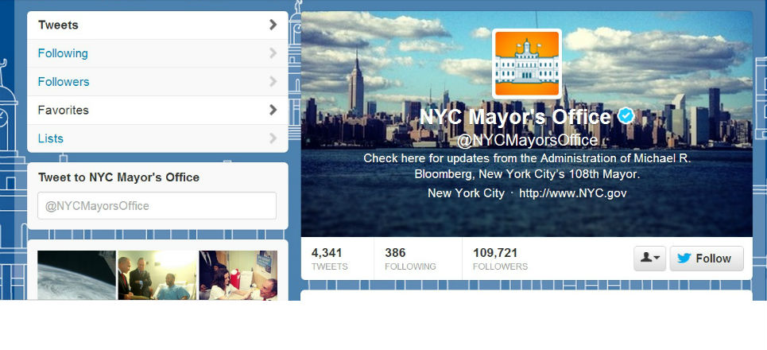The height and width of the screenshot is (350, 767).
Task: Open the hurricane satellite photo thumbnail
Action: (x=77, y=275)
